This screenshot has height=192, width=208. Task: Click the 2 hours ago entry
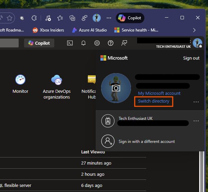[x=93, y=174]
